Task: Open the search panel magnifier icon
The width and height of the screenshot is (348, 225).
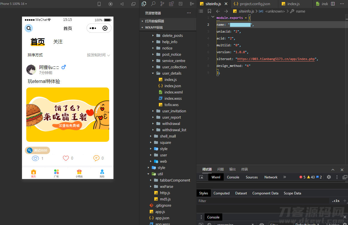Action: click(153, 4)
